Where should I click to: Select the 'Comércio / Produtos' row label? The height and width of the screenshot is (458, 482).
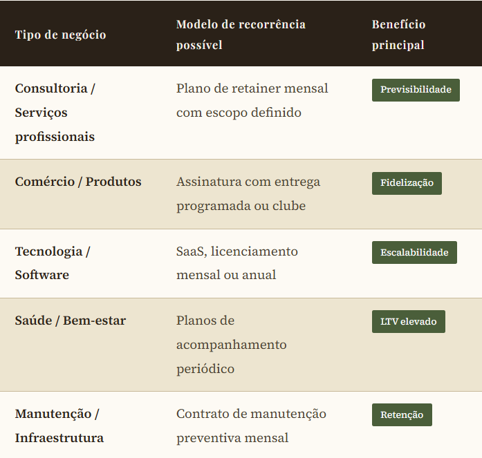pos(78,182)
